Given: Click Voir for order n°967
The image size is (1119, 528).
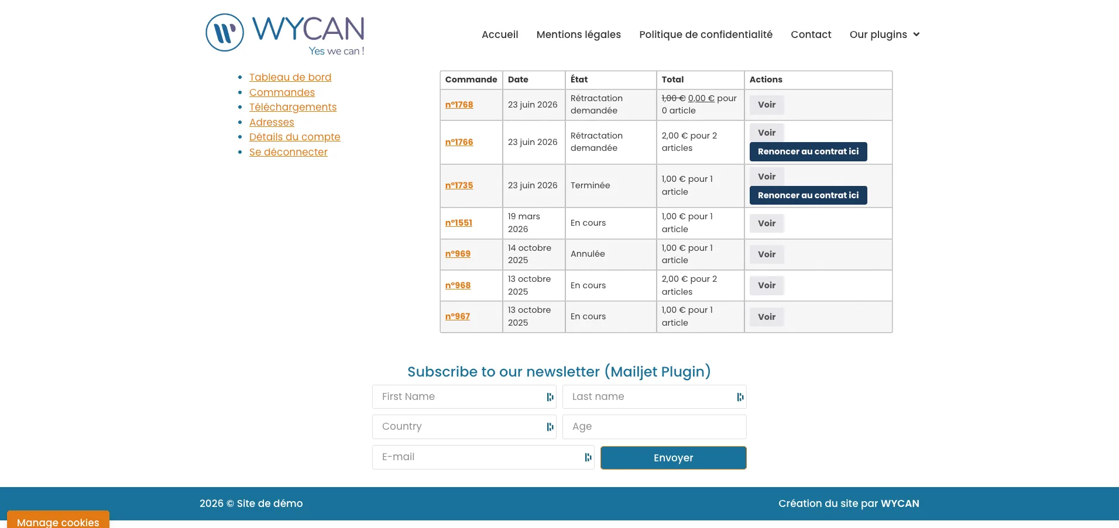Looking at the screenshot, I should coord(767,317).
